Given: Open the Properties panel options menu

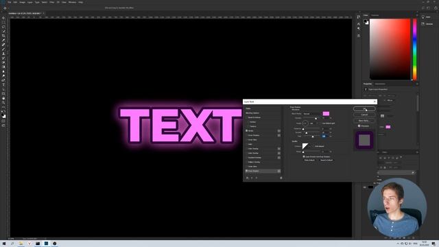Looking at the screenshot, I should [x=417, y=84].
